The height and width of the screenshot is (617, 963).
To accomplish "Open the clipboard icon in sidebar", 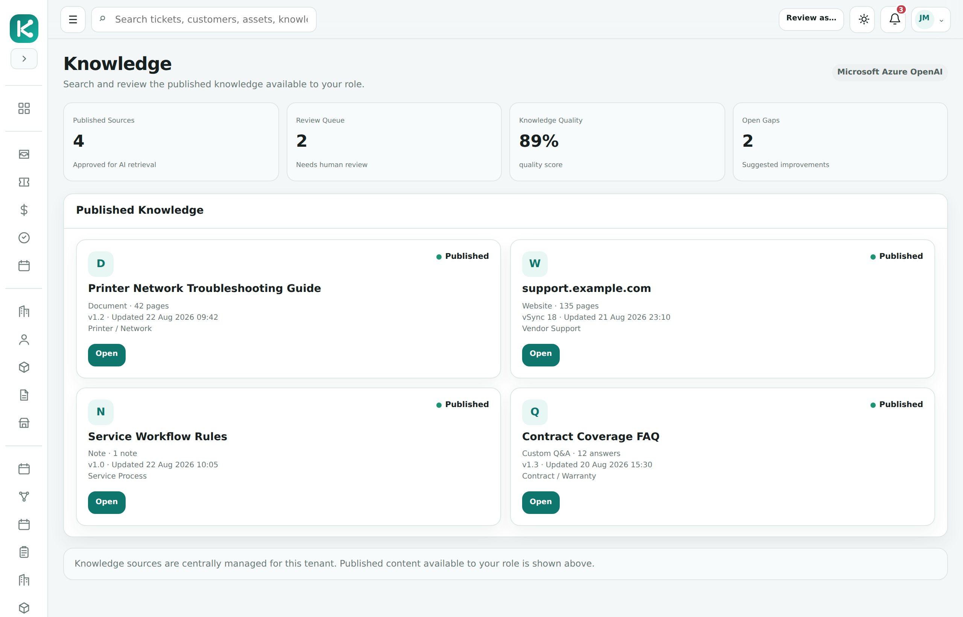I will (24, 552).
